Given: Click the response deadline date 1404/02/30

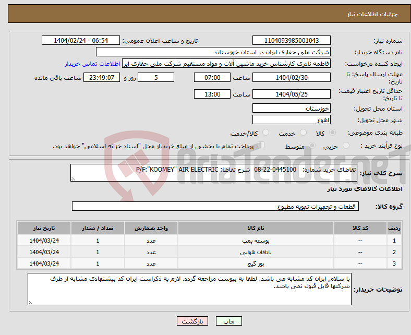Looking at the screenshot, I should coord(291,77).
